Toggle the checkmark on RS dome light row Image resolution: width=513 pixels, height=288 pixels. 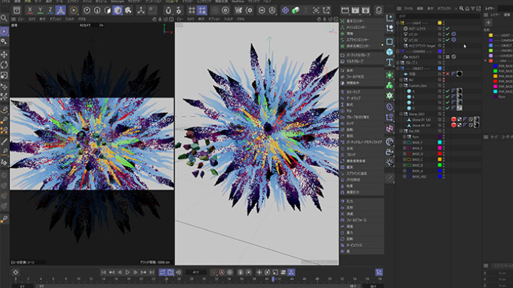[x=447, y=28]
